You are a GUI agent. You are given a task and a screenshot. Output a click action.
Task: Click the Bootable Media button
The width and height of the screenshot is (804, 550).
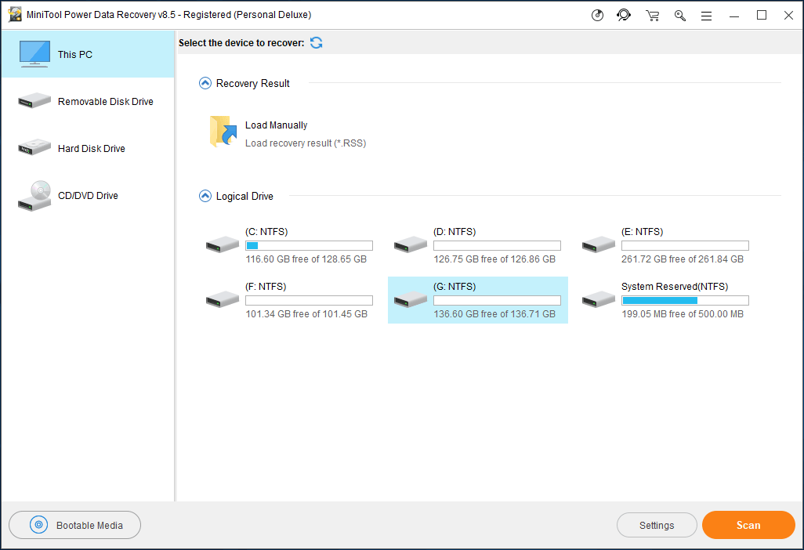75,525
